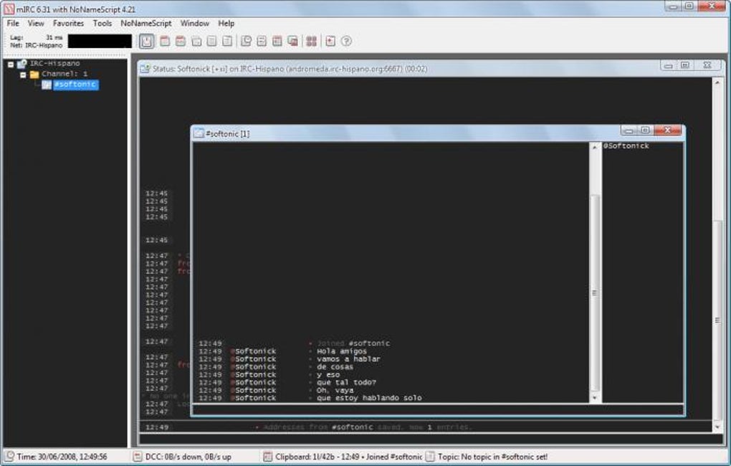Click the clock icon beside Time in the status bar
Image resolution: width=731 pixels, height=466 pixels.
pyautogui.click(x=9, y=456)
